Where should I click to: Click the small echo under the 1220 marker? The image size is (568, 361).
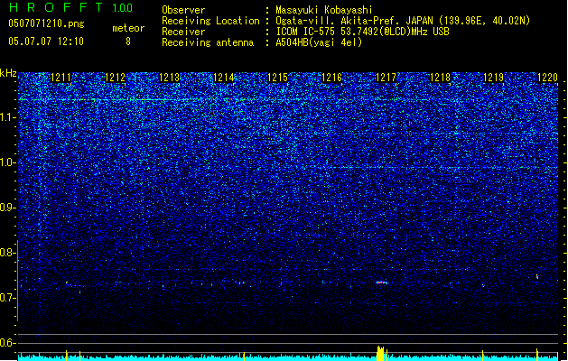click(x=537, y=277)
